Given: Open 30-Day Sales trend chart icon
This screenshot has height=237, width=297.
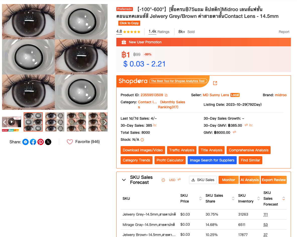Looking at the screenshot, I should click(x=155, y=125).
